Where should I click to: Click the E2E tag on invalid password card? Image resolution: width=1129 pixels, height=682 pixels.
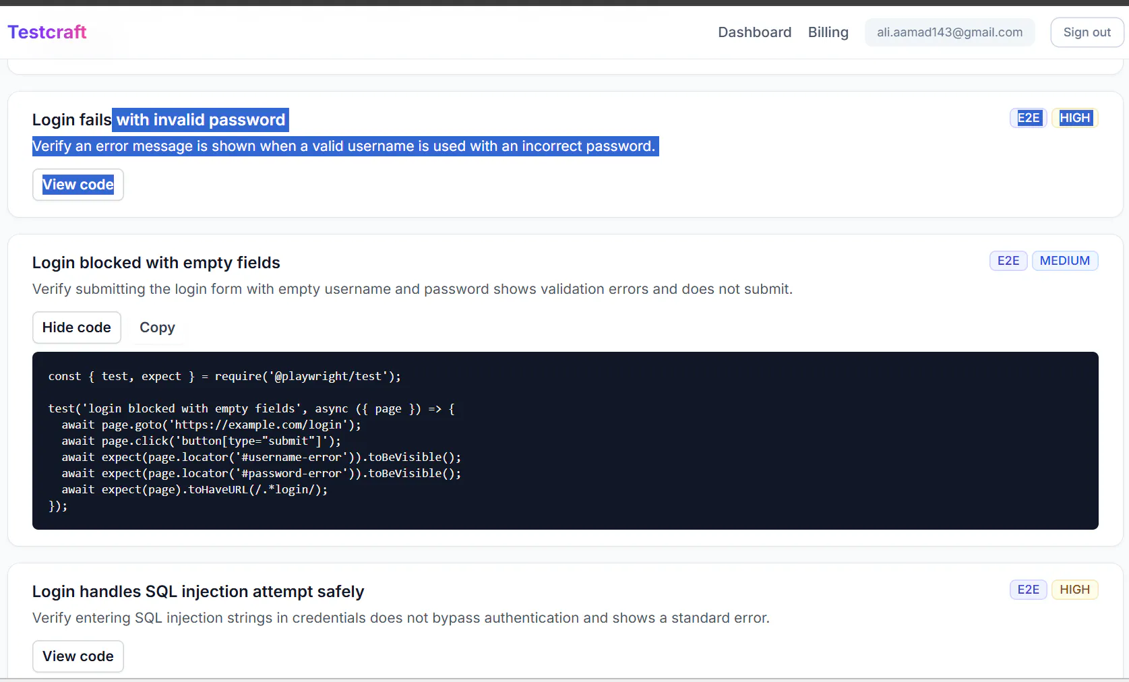click(1028, 118)
